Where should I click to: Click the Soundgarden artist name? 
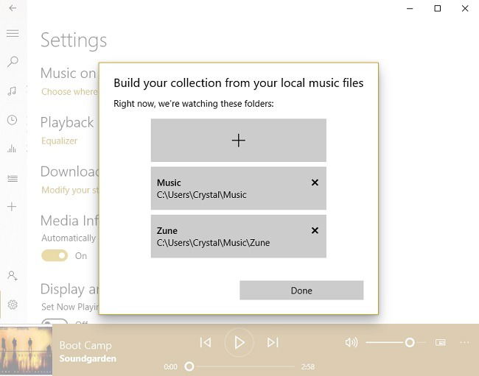(x=88, y=358)
